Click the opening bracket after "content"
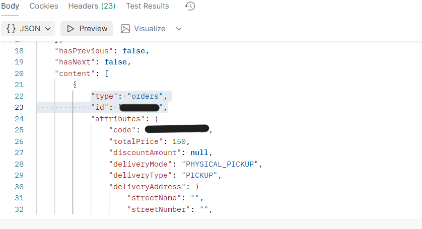Viewport: 422px width, 229px height. [x=107, y=73]
